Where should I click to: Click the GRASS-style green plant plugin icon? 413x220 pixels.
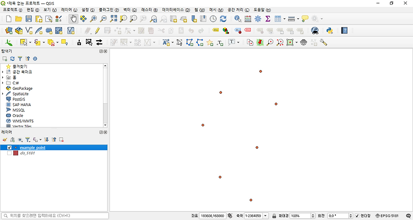9,42
